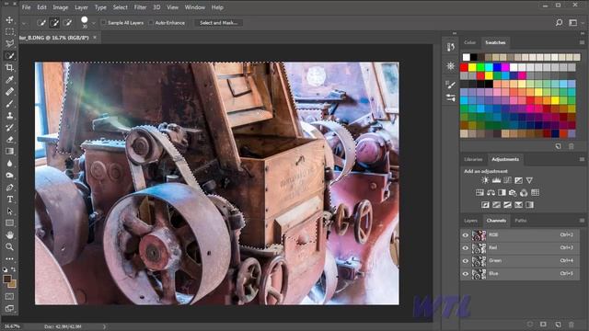
Task: Hide the Blue channel
Action: tap(466, 274)
